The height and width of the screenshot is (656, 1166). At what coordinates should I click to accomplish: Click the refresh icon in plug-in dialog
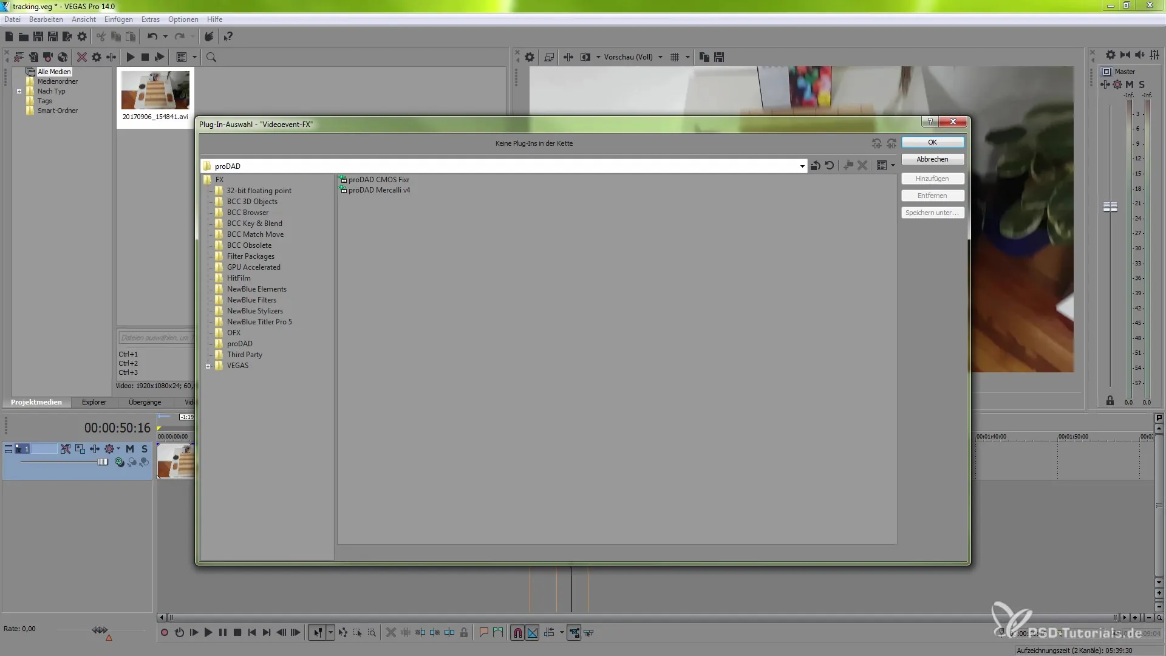[830, 166]
